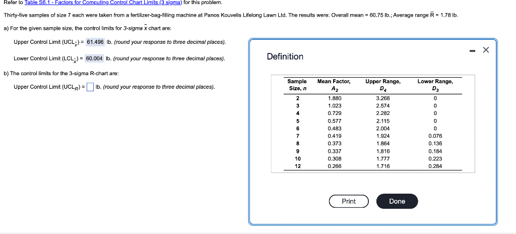Image resolution: width=516 pixels, height=234 pixels.
Task: Select the 61.496 upper control limit value
Action: [x=95, y=42]
